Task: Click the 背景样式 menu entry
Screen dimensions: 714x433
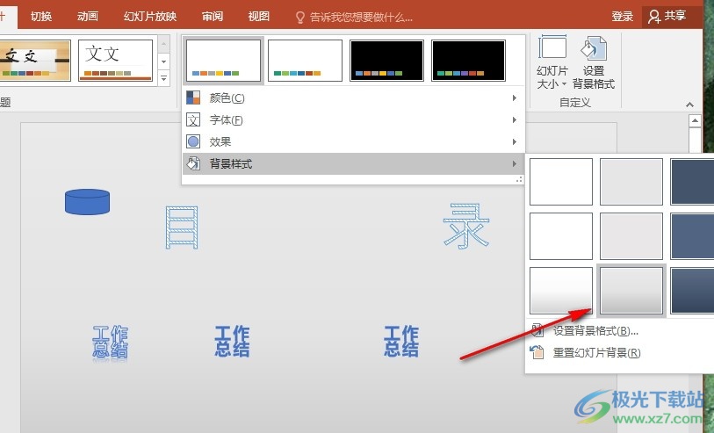Action: (353, 163)
